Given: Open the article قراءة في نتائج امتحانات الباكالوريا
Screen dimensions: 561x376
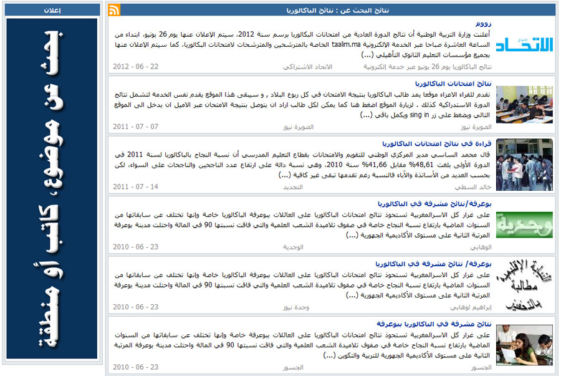Looking at the screenshot, I should pyautogui.click(x=437, y=143).
